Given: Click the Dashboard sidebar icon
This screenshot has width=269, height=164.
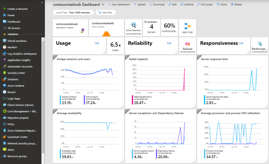Looking at the screenshot, I should click(x=4, y=22).
